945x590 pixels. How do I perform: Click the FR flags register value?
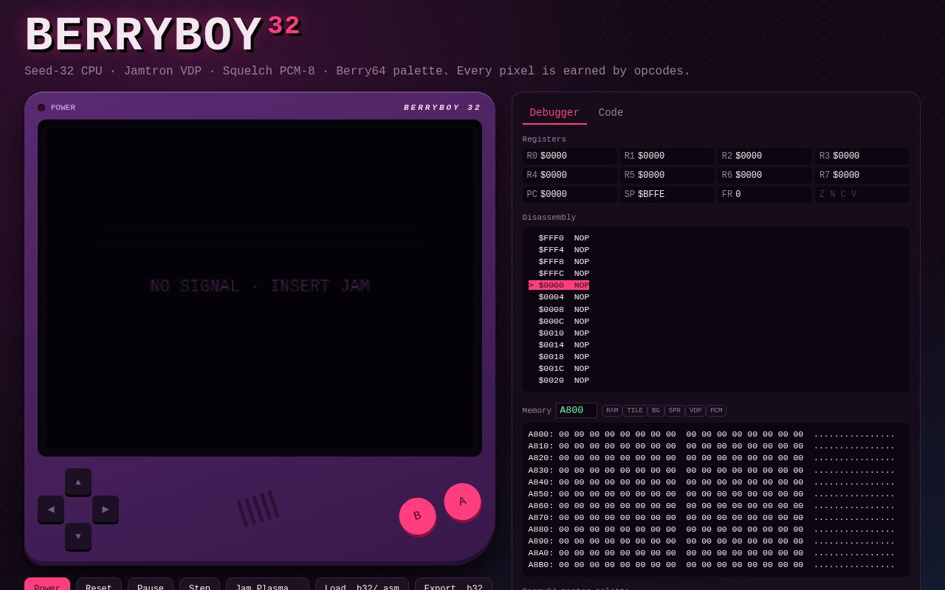click(738, 195)
